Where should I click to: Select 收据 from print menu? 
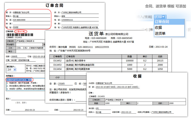coord(169,27)
